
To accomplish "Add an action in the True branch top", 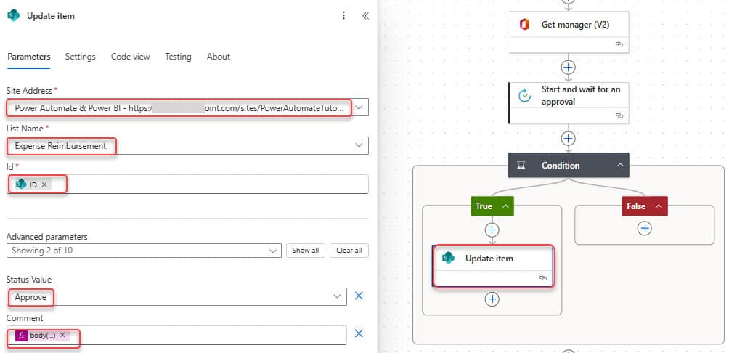I will 492,230.
